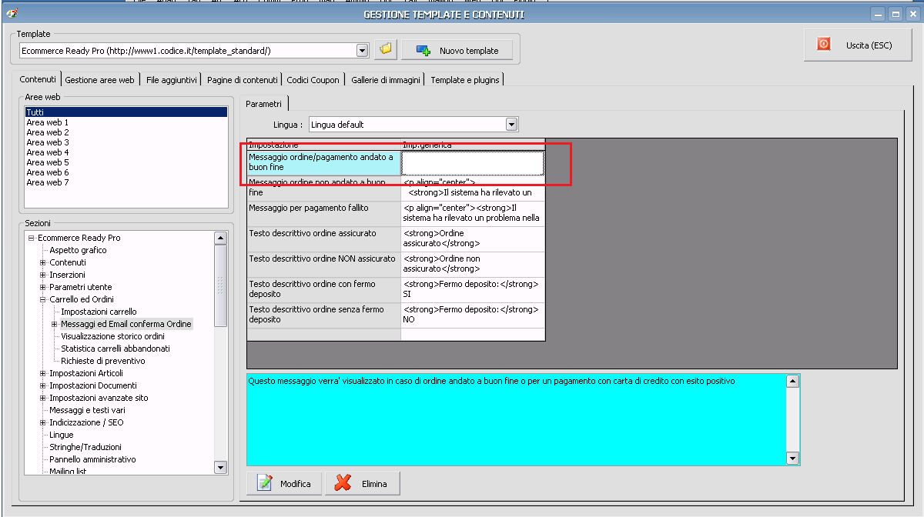
Task: Select Pannello amministrativo tree item
Action: point(92,459)
